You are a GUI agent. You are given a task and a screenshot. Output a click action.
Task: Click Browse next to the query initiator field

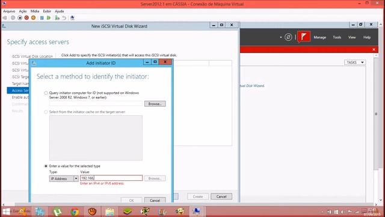pos(155,104)
